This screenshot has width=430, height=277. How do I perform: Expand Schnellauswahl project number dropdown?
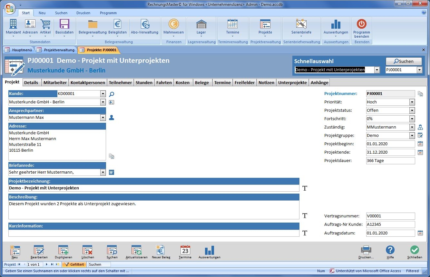419,70
